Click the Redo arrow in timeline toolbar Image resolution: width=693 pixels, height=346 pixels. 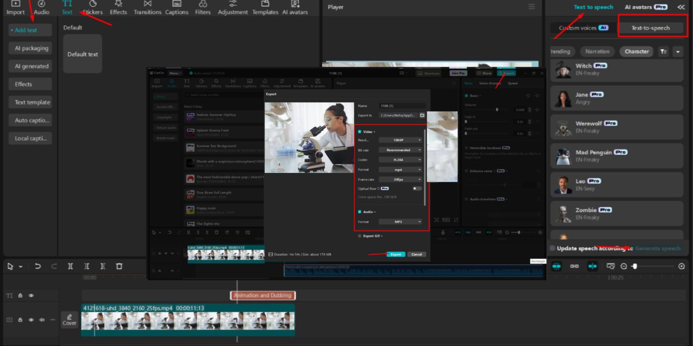coord(54,266)
